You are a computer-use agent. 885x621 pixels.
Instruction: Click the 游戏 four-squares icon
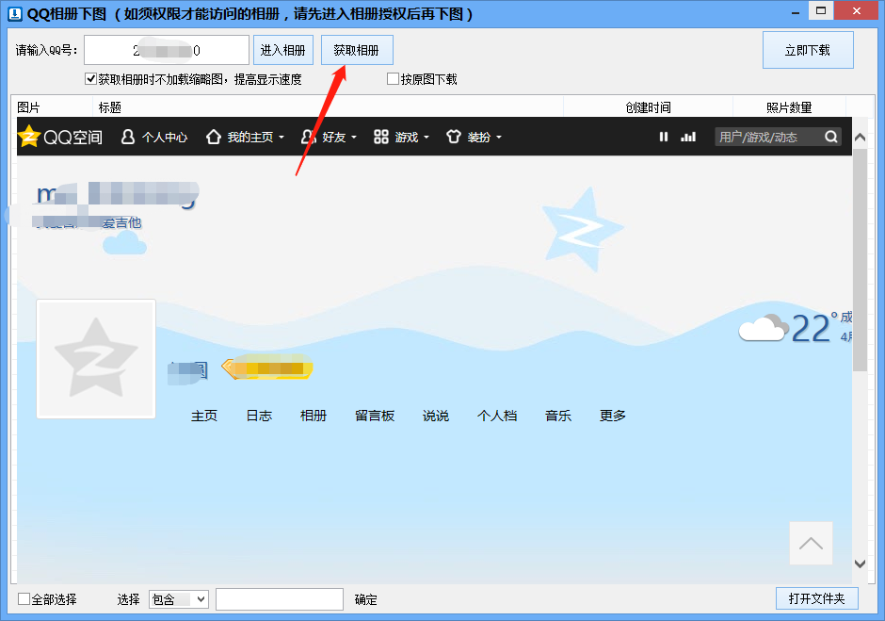(x=380, y=137)
